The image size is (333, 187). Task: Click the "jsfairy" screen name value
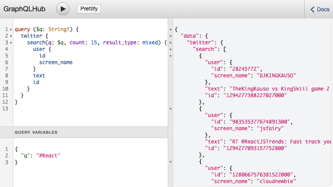point(270,129)
